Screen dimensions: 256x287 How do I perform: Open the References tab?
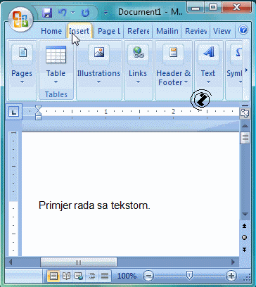pyautogui.click(x=138, y=31)
